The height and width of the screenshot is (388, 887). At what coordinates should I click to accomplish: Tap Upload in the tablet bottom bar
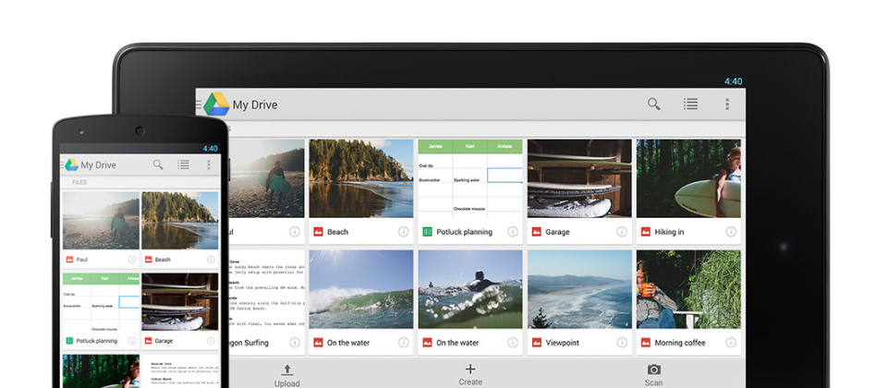pyautogui.click(x=287, y=374)
